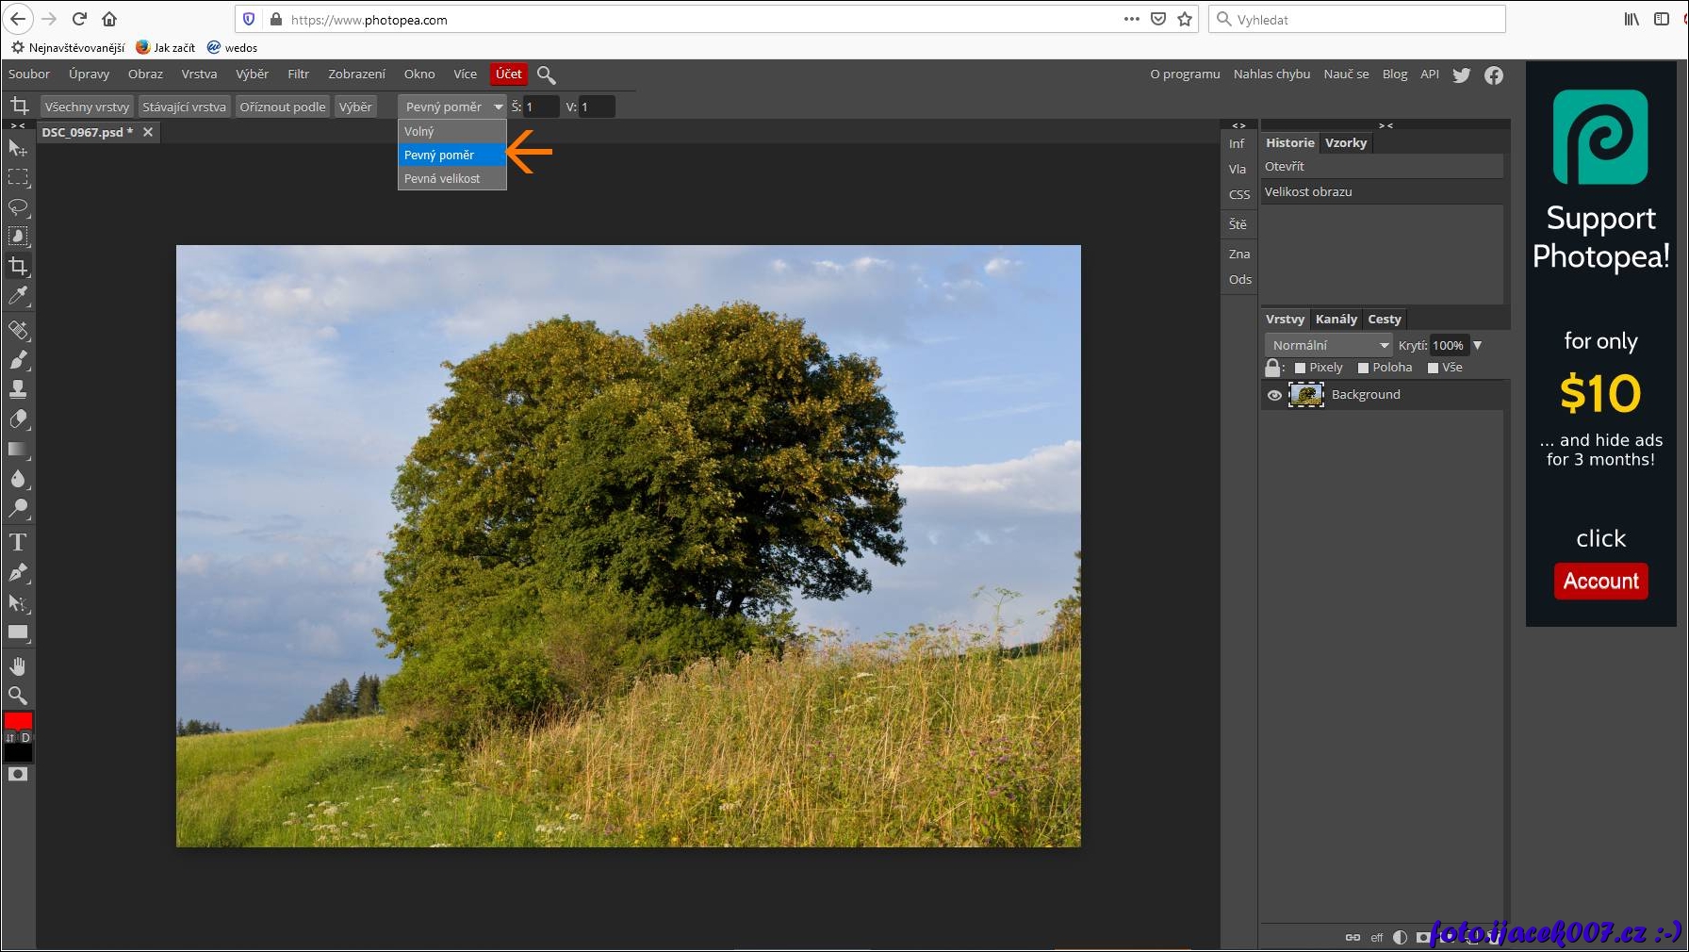The height and width of the screenshot is (952, 1689).
Task: Open the Normální blend mode dropdown
Action: point(1328,345)
